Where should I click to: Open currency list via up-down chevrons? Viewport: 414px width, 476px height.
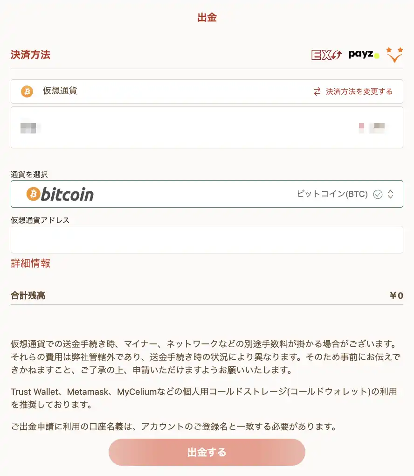point(391,194)
